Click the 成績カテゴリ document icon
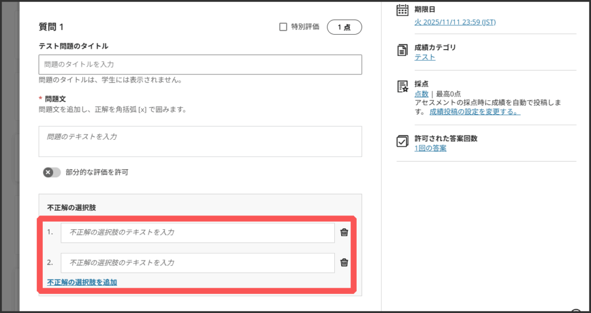 403,51
